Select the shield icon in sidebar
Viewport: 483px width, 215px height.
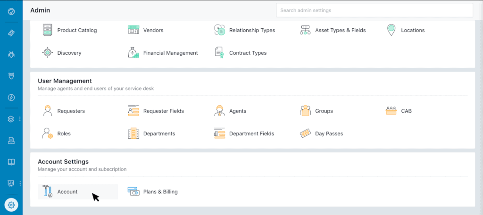11,76
